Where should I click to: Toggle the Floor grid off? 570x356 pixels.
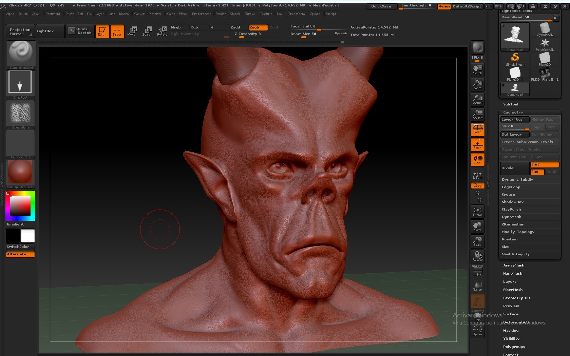(x=477, y=144)
